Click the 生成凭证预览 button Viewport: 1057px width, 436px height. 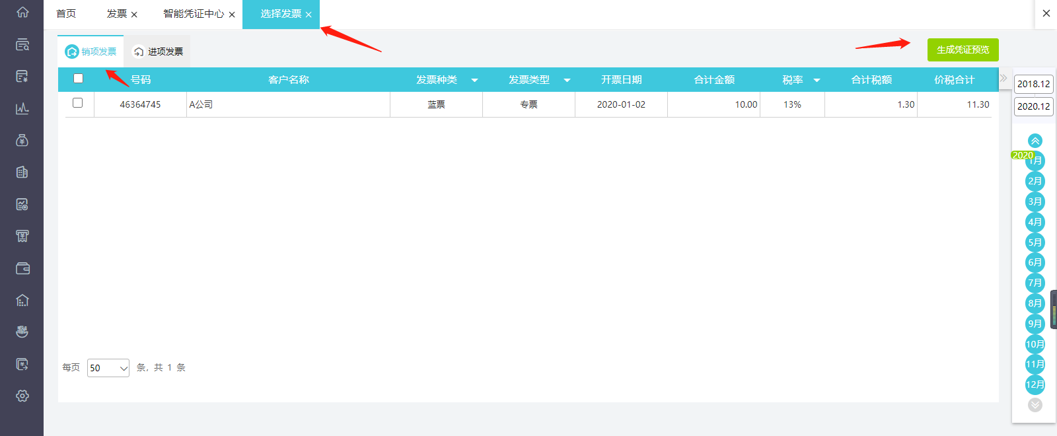point(963,50)
